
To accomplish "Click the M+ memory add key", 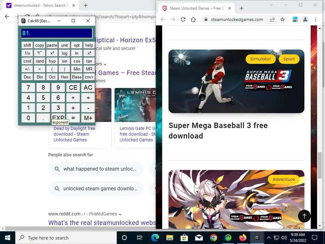I will 88,118.
